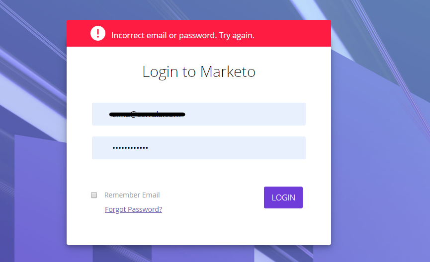This screenshot has height=262, width=430.
Task: Submit credentials with the LOGIN button
Action: click(x=283, y=197)
